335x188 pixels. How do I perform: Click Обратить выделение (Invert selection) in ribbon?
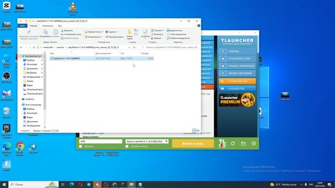[x=178, y=38]
